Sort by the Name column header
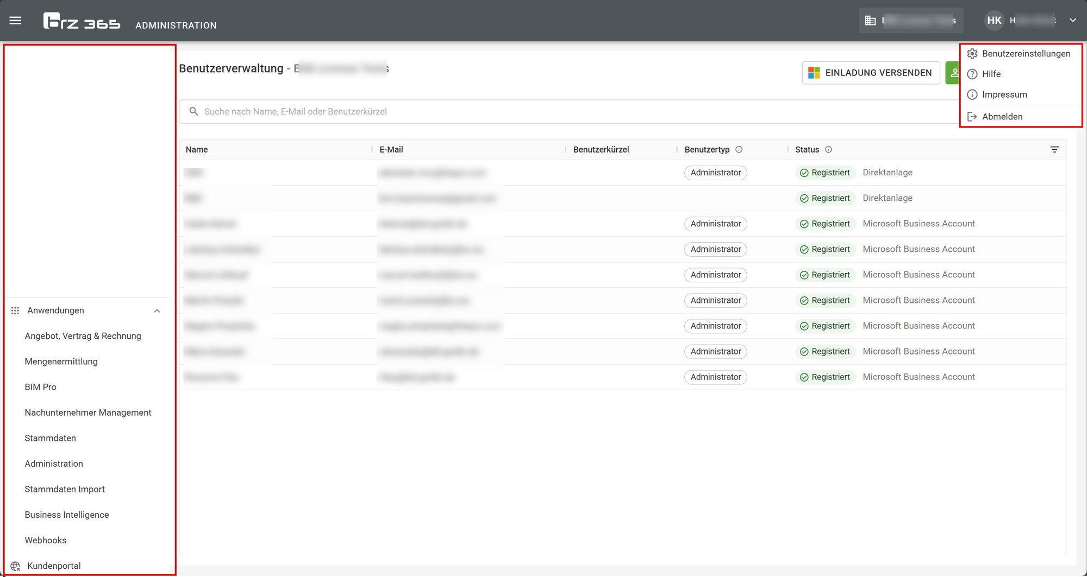The width and height of the screenshot is (1087, 577). pos(197,149)
